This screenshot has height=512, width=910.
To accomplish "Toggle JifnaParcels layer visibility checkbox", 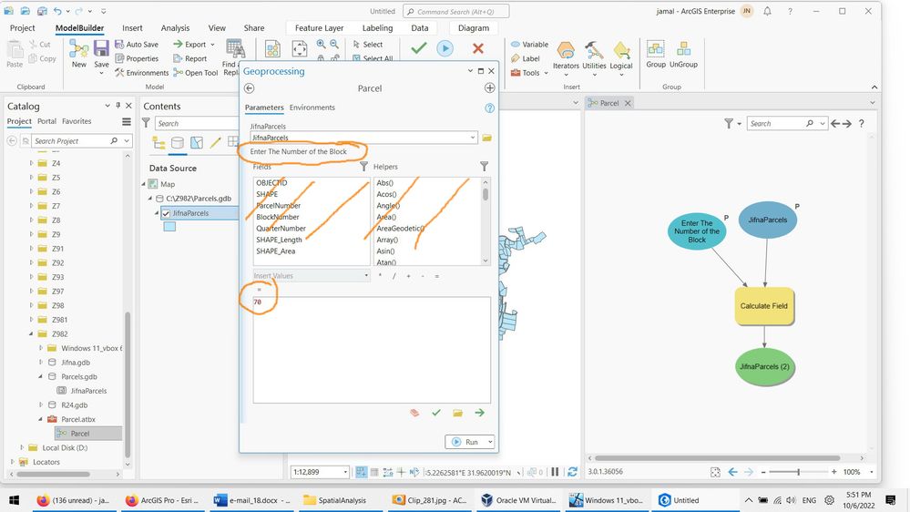I will (166, 213).
